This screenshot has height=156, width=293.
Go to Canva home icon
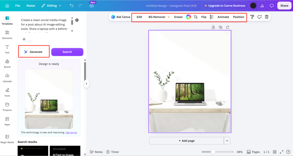7,6
